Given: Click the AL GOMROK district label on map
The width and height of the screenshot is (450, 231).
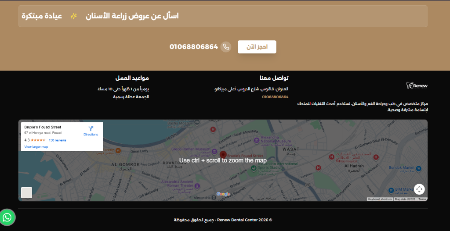Looking at the screenshot, I should [x=125, y=164].
